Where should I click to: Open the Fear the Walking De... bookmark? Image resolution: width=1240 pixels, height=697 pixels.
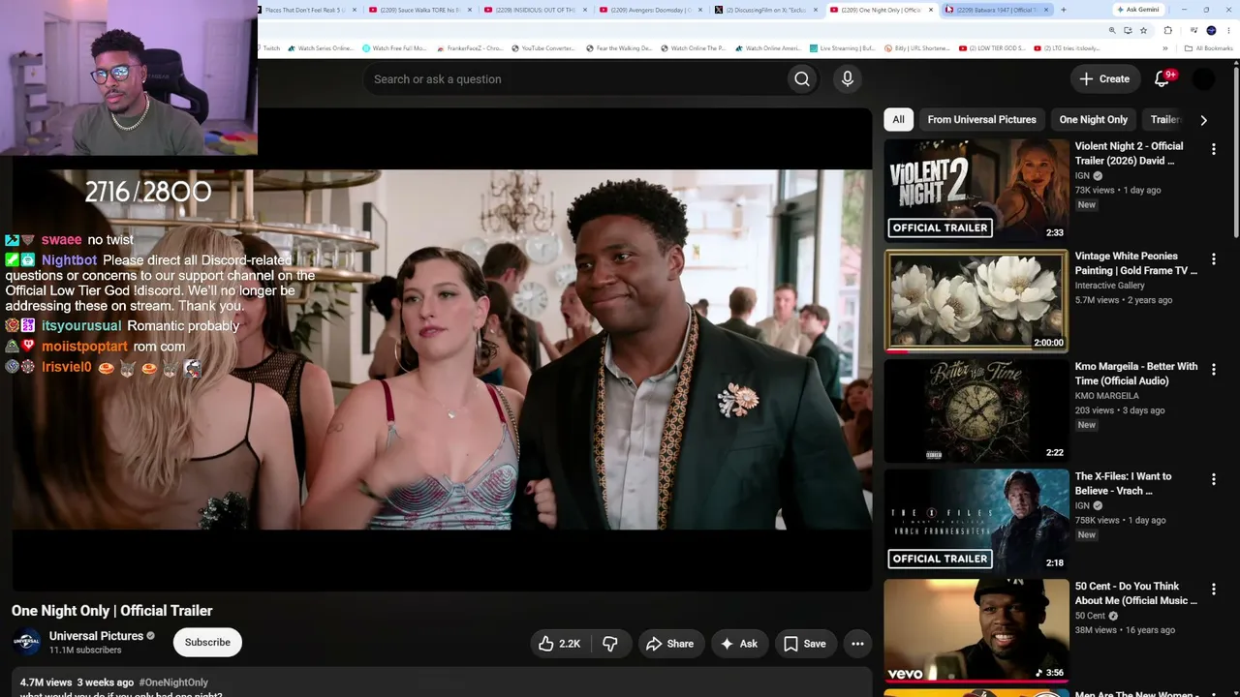619,48
